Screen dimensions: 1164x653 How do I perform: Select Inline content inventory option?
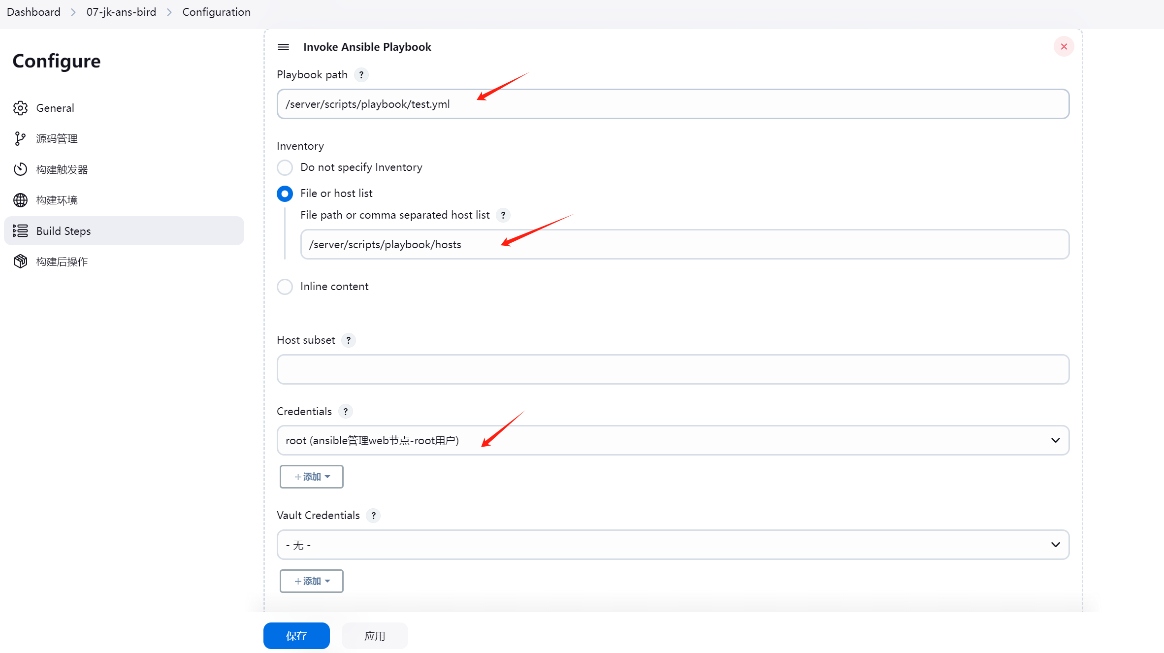[285, 287]
